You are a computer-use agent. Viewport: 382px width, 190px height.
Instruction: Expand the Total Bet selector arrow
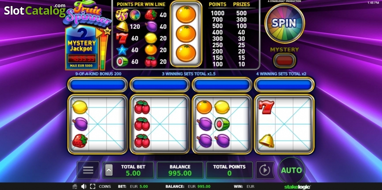click(109, 170)
